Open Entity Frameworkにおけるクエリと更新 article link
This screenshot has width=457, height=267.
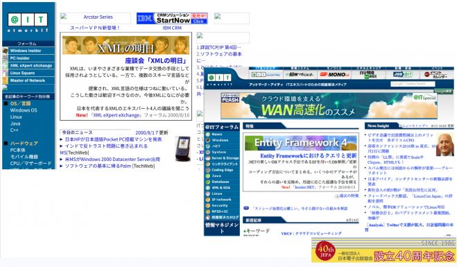pos(308,155)
